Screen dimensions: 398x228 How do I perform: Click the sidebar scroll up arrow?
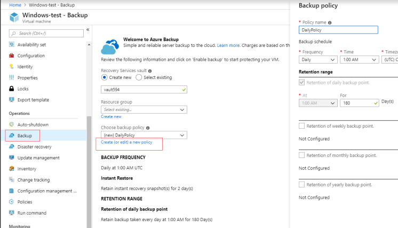[x=89, y=45]
